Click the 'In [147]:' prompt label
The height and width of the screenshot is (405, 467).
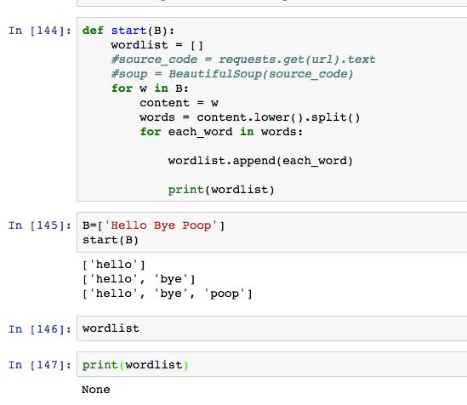click(40, 365)
